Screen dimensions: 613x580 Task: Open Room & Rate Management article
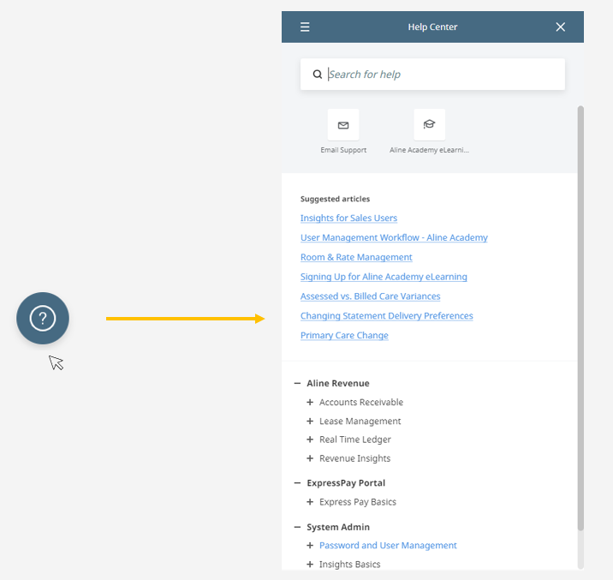point(356,257)
